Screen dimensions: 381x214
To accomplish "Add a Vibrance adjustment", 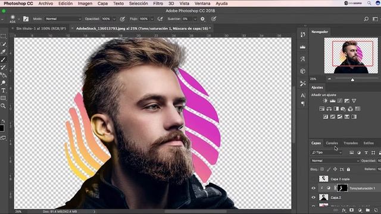I will (354, 100).
